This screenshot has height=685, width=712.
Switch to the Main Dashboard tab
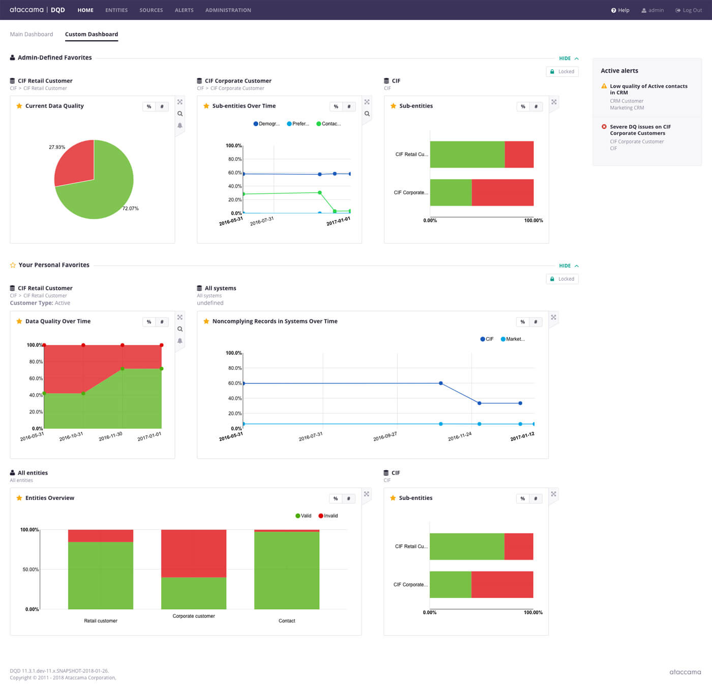tap(32, 34)
